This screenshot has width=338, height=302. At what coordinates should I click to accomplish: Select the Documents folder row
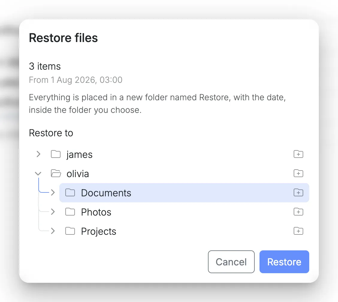(184, 193)
